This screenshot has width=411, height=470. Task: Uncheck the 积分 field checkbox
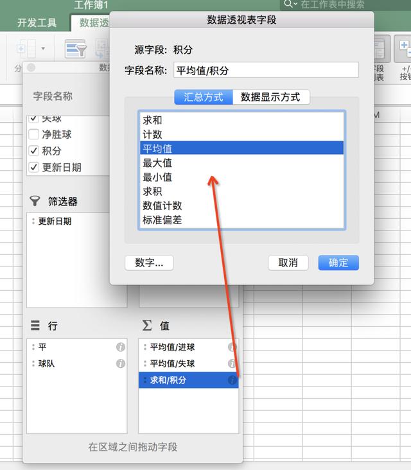point(33,150)
